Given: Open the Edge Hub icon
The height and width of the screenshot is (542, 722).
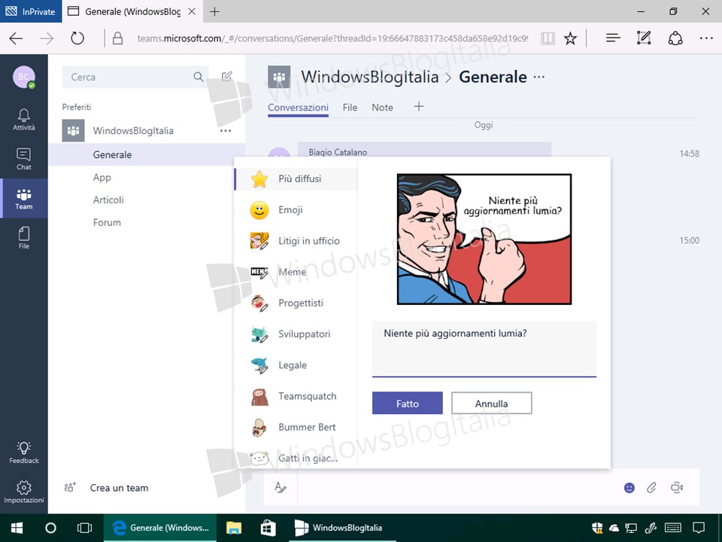Looking at the screenshot, I should click(613, 38).
